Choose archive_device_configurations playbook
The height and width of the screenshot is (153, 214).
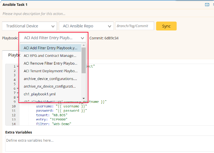coord(50,79)
